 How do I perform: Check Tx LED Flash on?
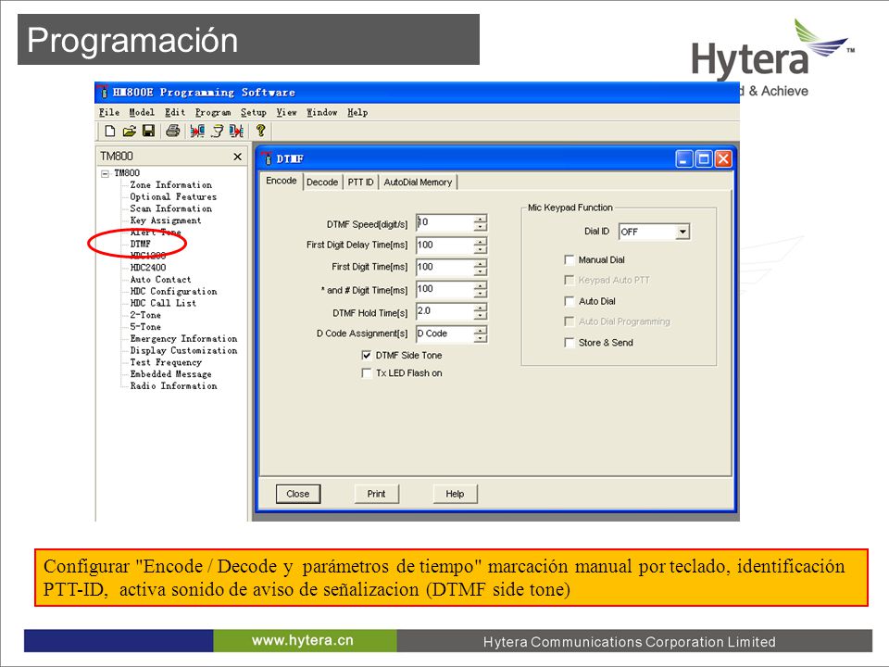click(x=367, y=373)
